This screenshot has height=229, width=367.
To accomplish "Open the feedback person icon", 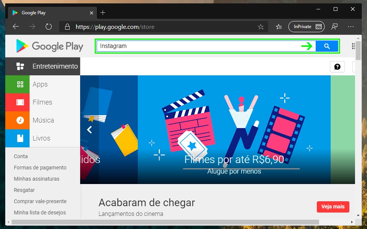I will pyautogui.click(x=334, y=27).
